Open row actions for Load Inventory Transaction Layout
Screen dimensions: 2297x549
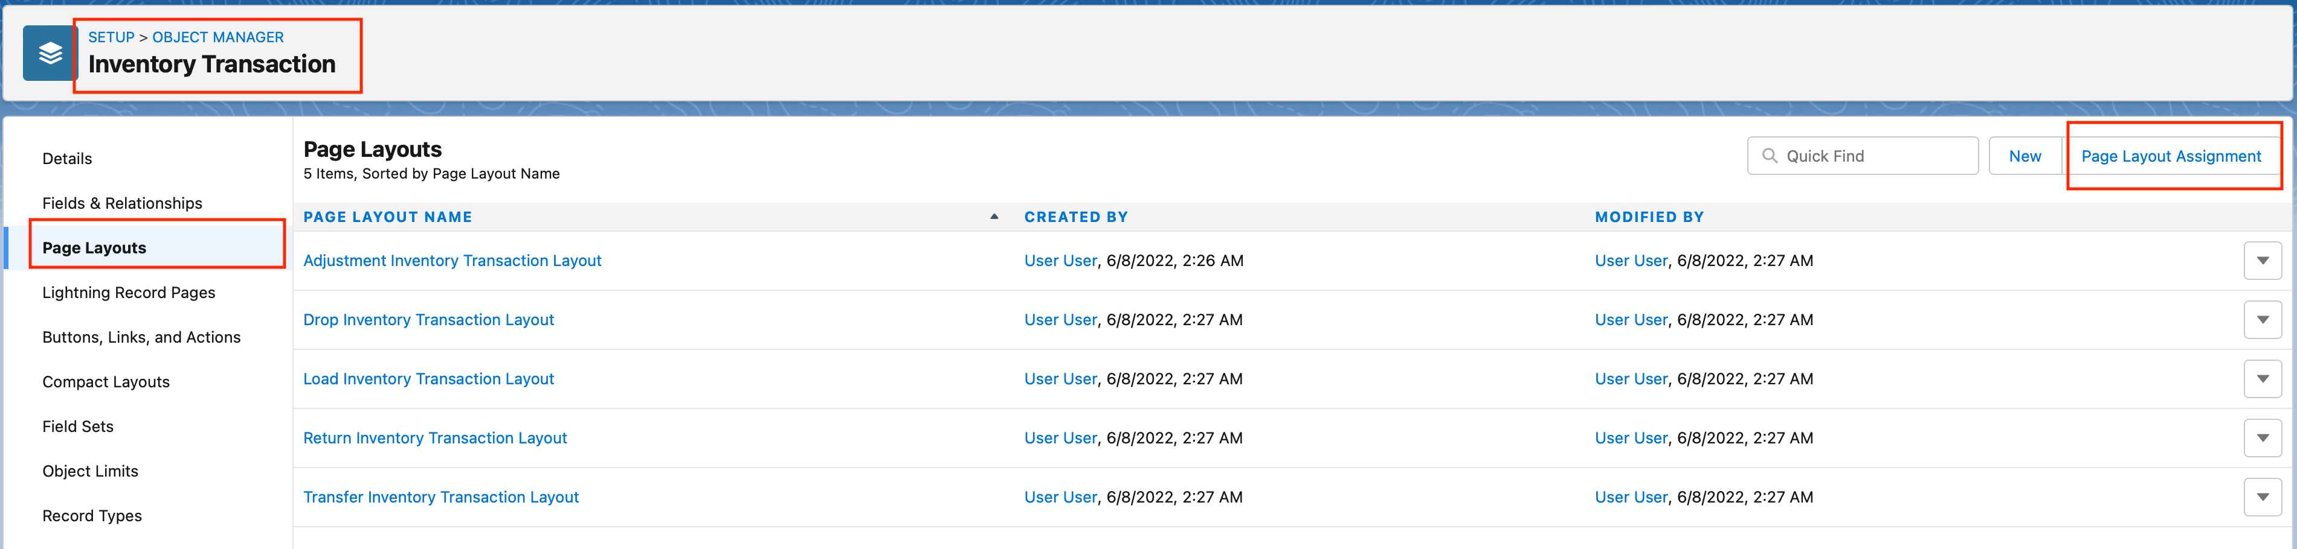[x=2261, y=379]
